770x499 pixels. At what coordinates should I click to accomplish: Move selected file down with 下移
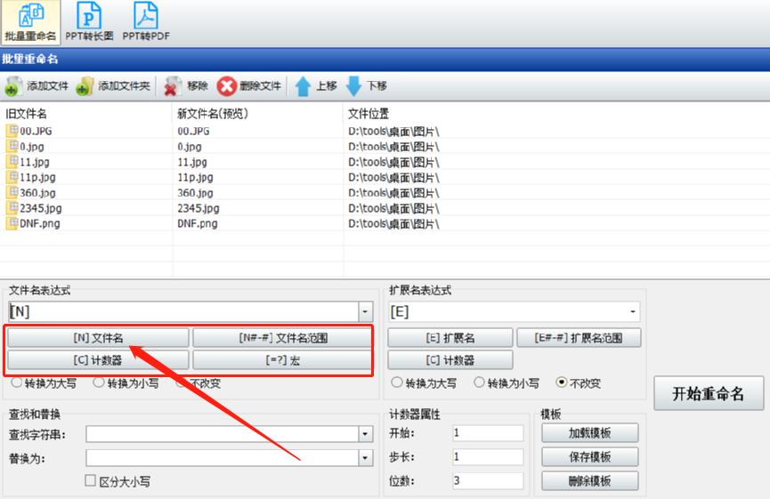(367, 86)
